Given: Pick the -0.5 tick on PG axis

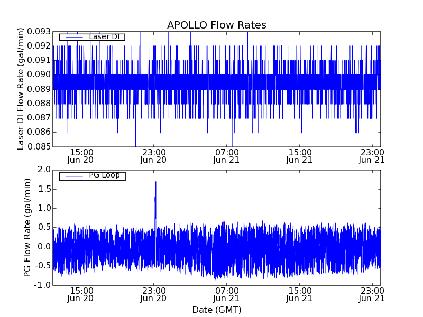Looking at the screenshot, I should tap(43, 266).
